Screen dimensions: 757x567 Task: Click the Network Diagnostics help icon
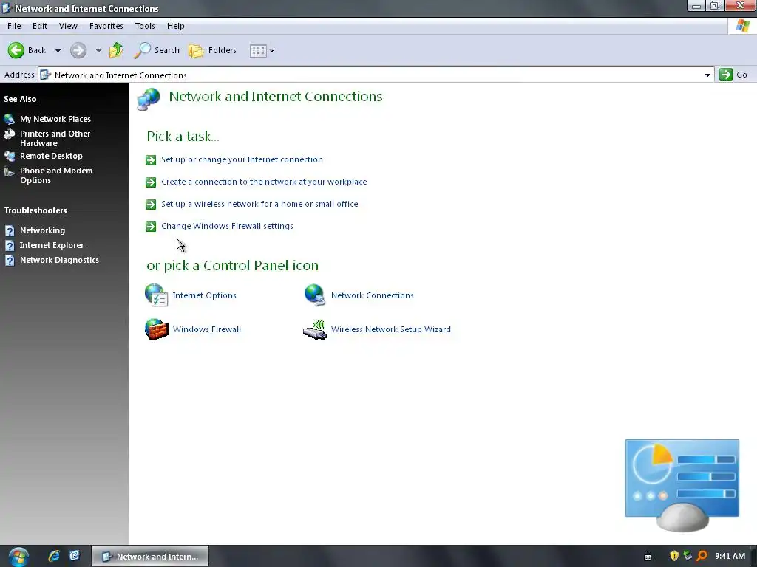(x=10, y=261)
